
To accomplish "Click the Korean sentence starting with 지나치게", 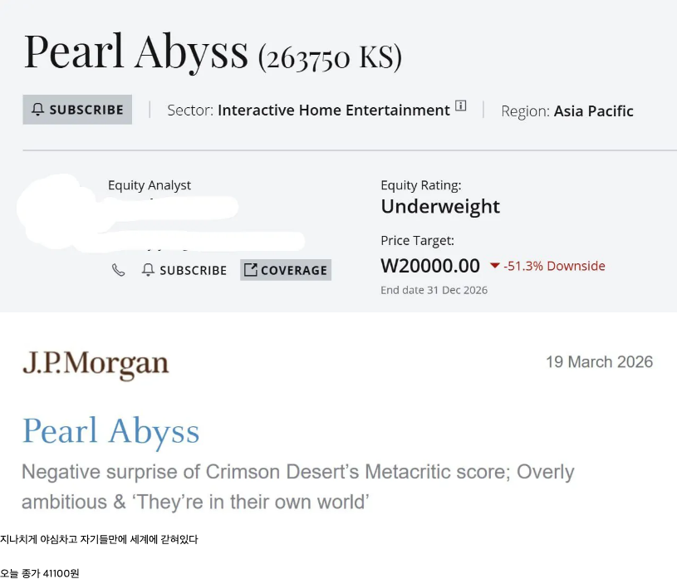I will pos(99,539).
